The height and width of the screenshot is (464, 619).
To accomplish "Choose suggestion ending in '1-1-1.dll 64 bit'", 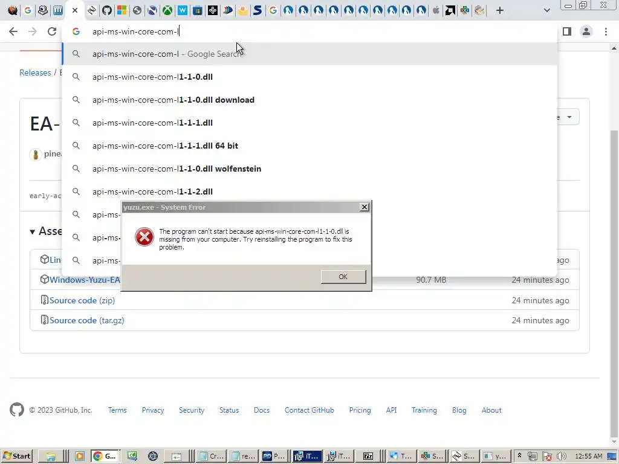I will click(x=309, y=146).
